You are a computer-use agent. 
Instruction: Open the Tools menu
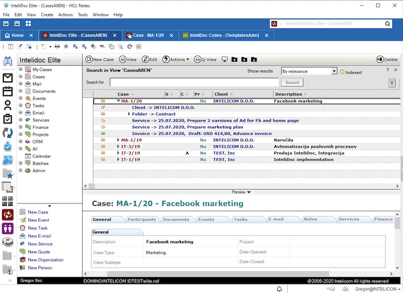(83, 14)
